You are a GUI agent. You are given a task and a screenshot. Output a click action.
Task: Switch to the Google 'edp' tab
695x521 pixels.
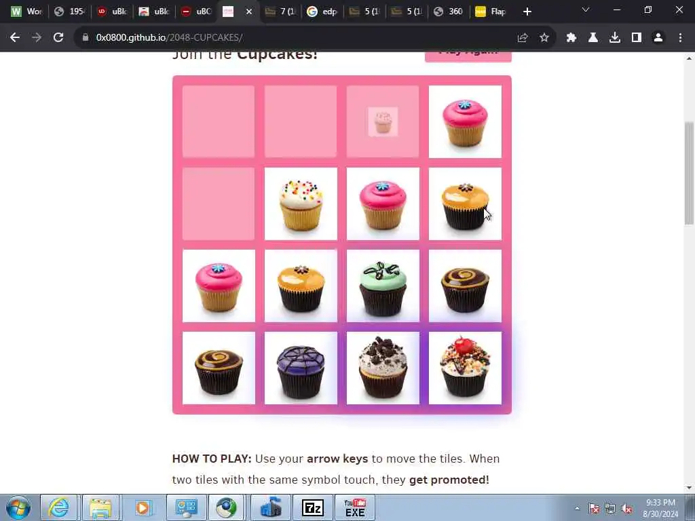[322, 12]
